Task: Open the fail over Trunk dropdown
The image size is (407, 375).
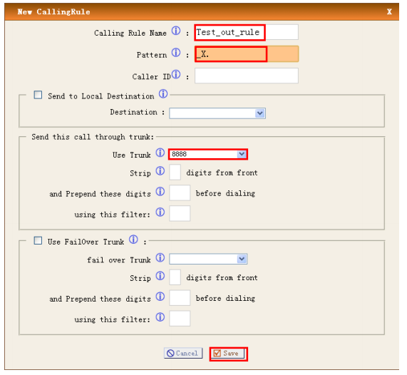Action: pyautogui.click(x=208, y=259)
